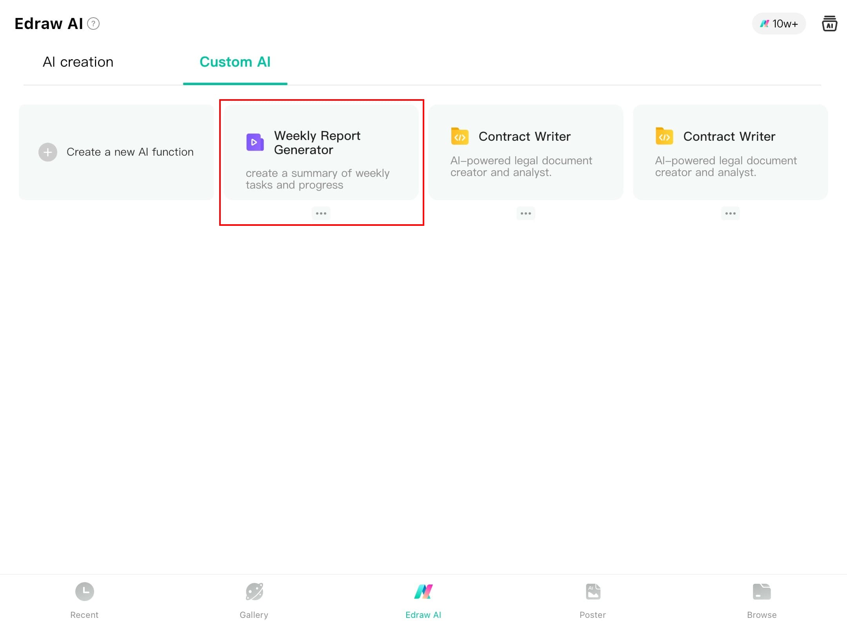Click Create a new AI function text
This screenshot has width=847, height=621.
coord(130,152)
